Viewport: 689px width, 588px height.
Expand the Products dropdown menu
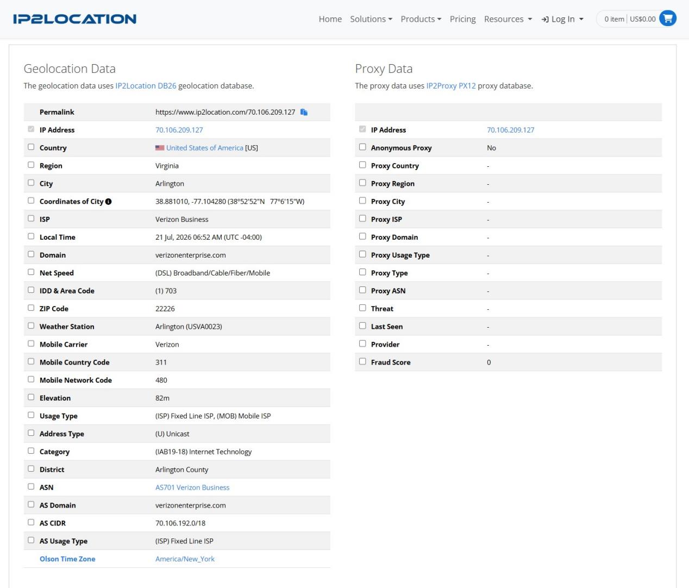tap(421, 19)
